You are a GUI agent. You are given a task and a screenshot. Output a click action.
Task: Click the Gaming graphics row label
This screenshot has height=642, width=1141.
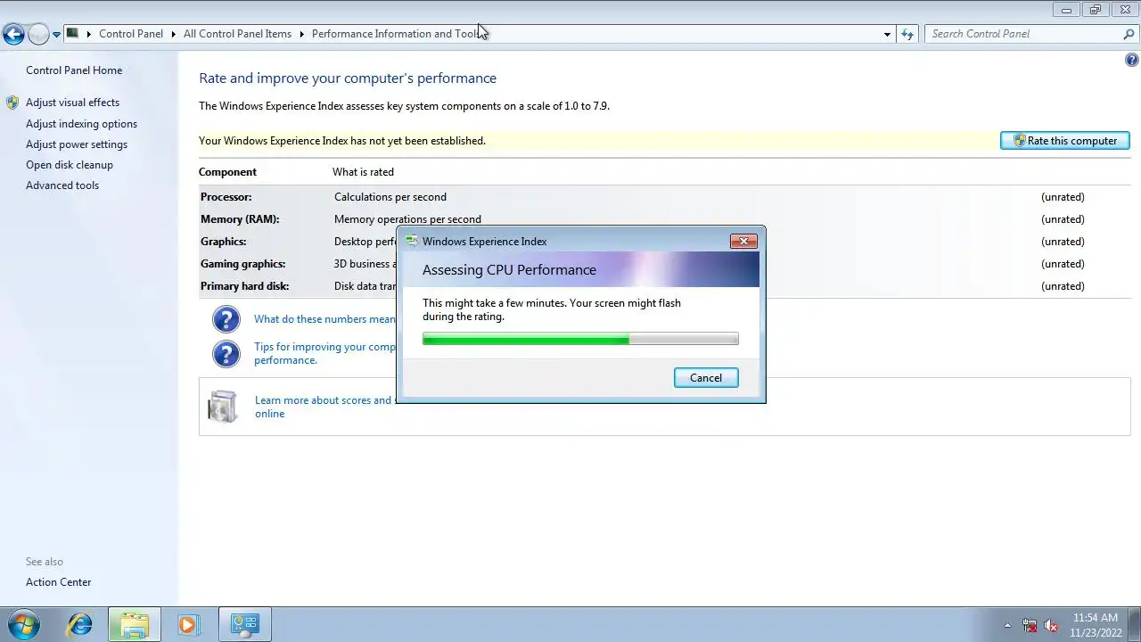tap(243, 264)
